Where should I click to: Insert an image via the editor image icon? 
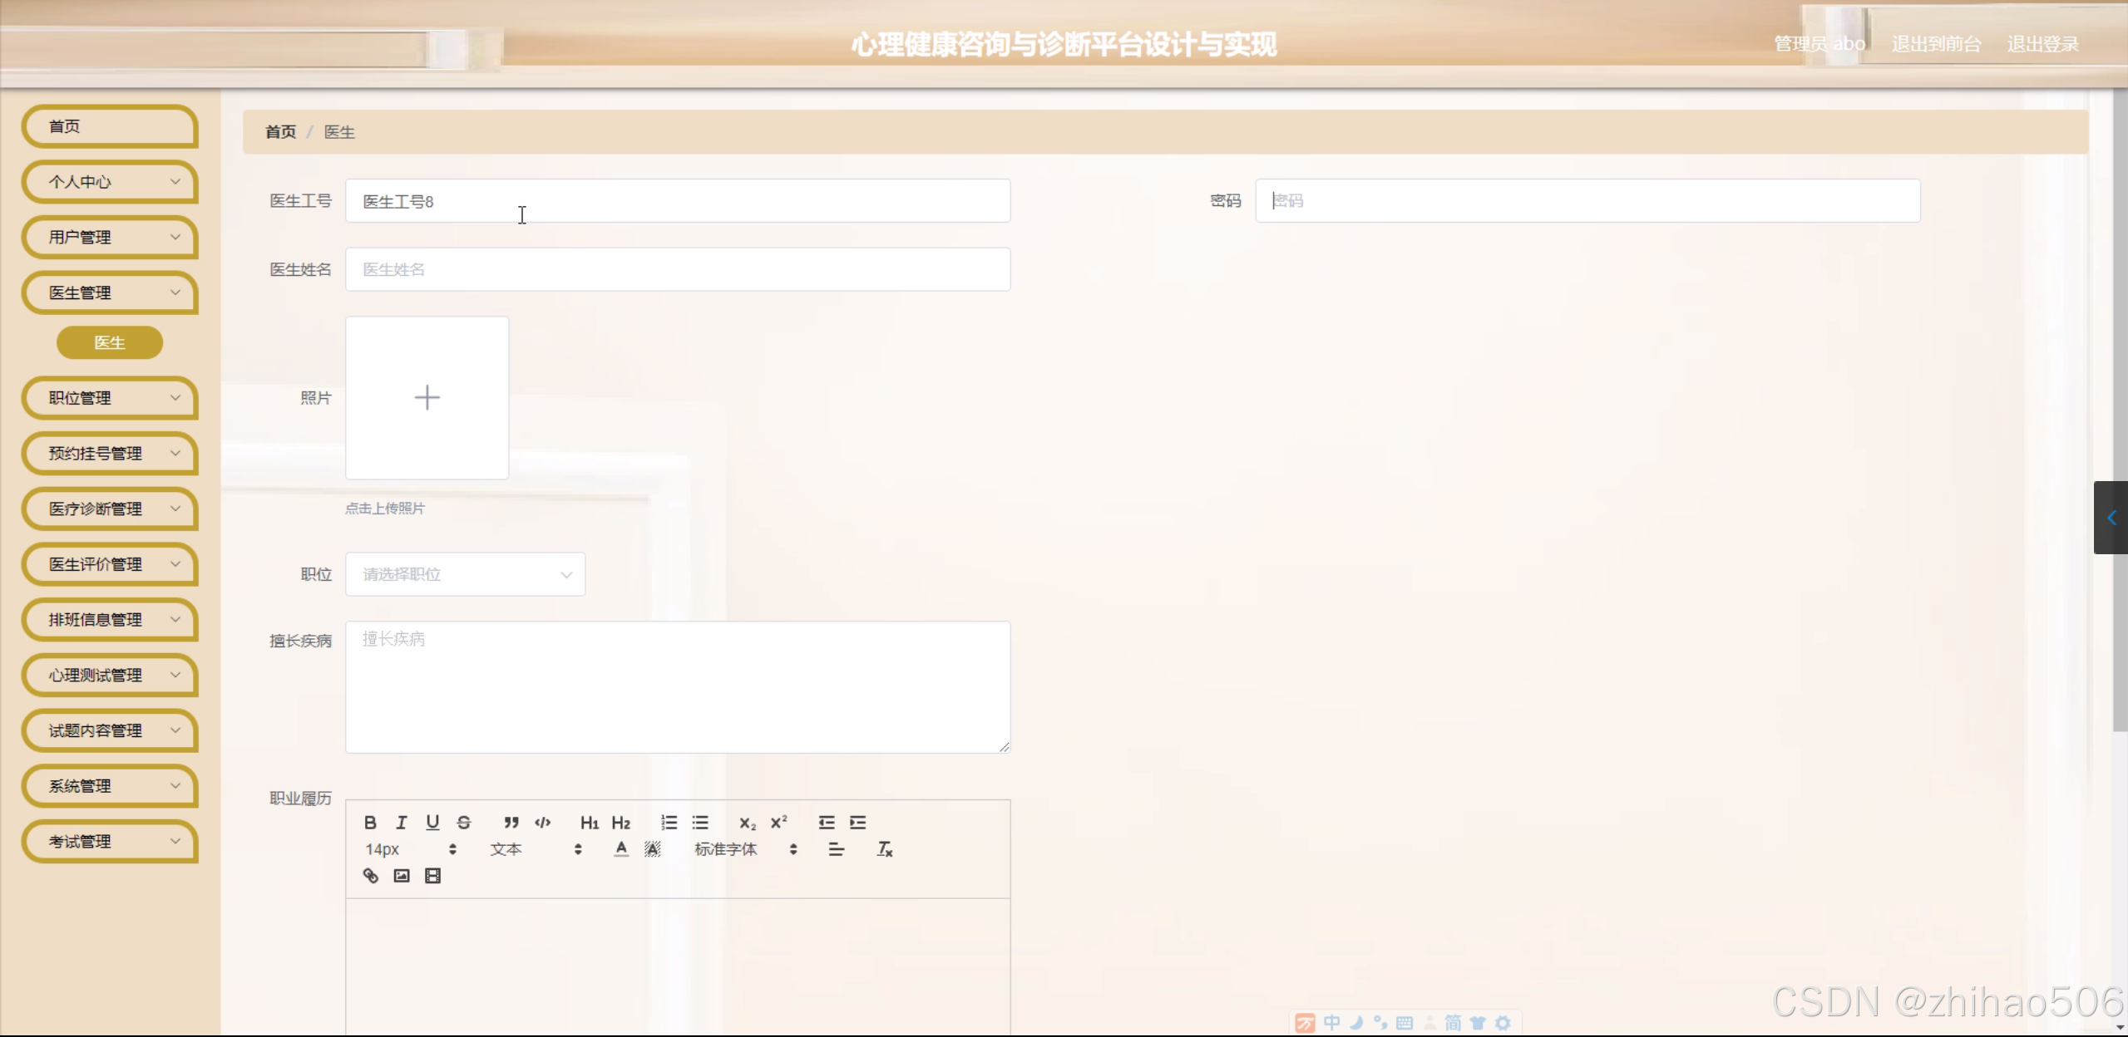pos(402,876)
